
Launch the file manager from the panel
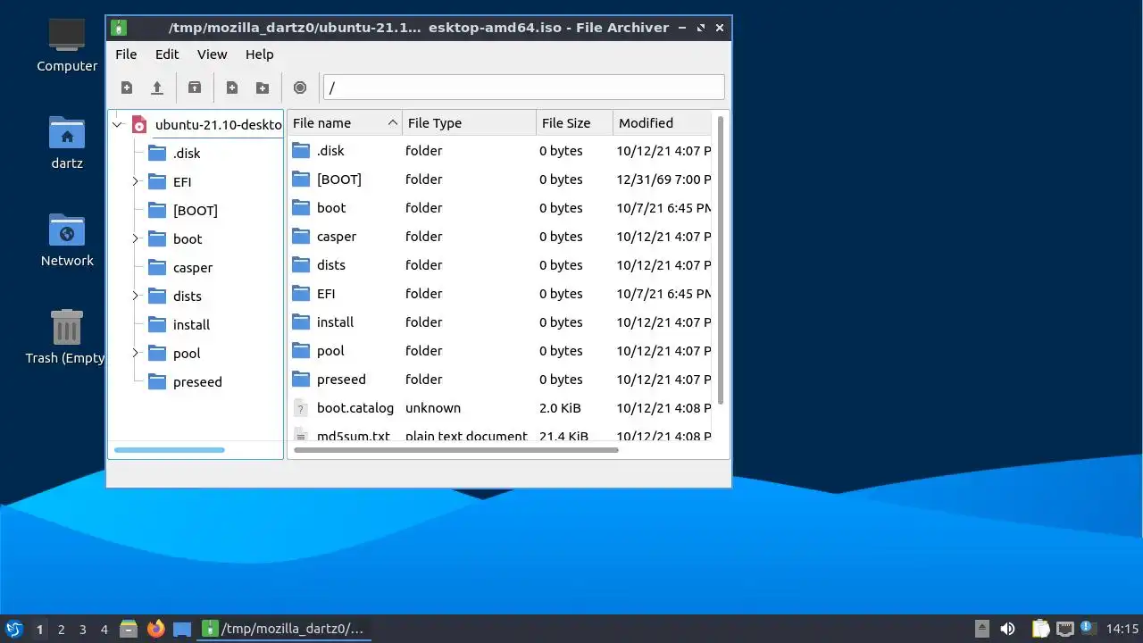(129, 629)
